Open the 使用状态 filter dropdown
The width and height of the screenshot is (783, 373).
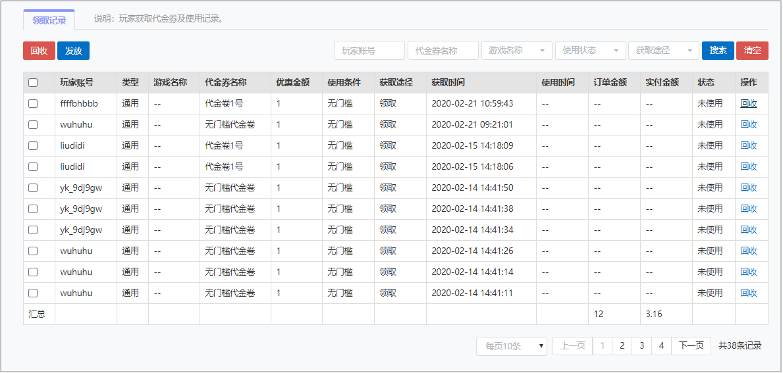point(590,51)
